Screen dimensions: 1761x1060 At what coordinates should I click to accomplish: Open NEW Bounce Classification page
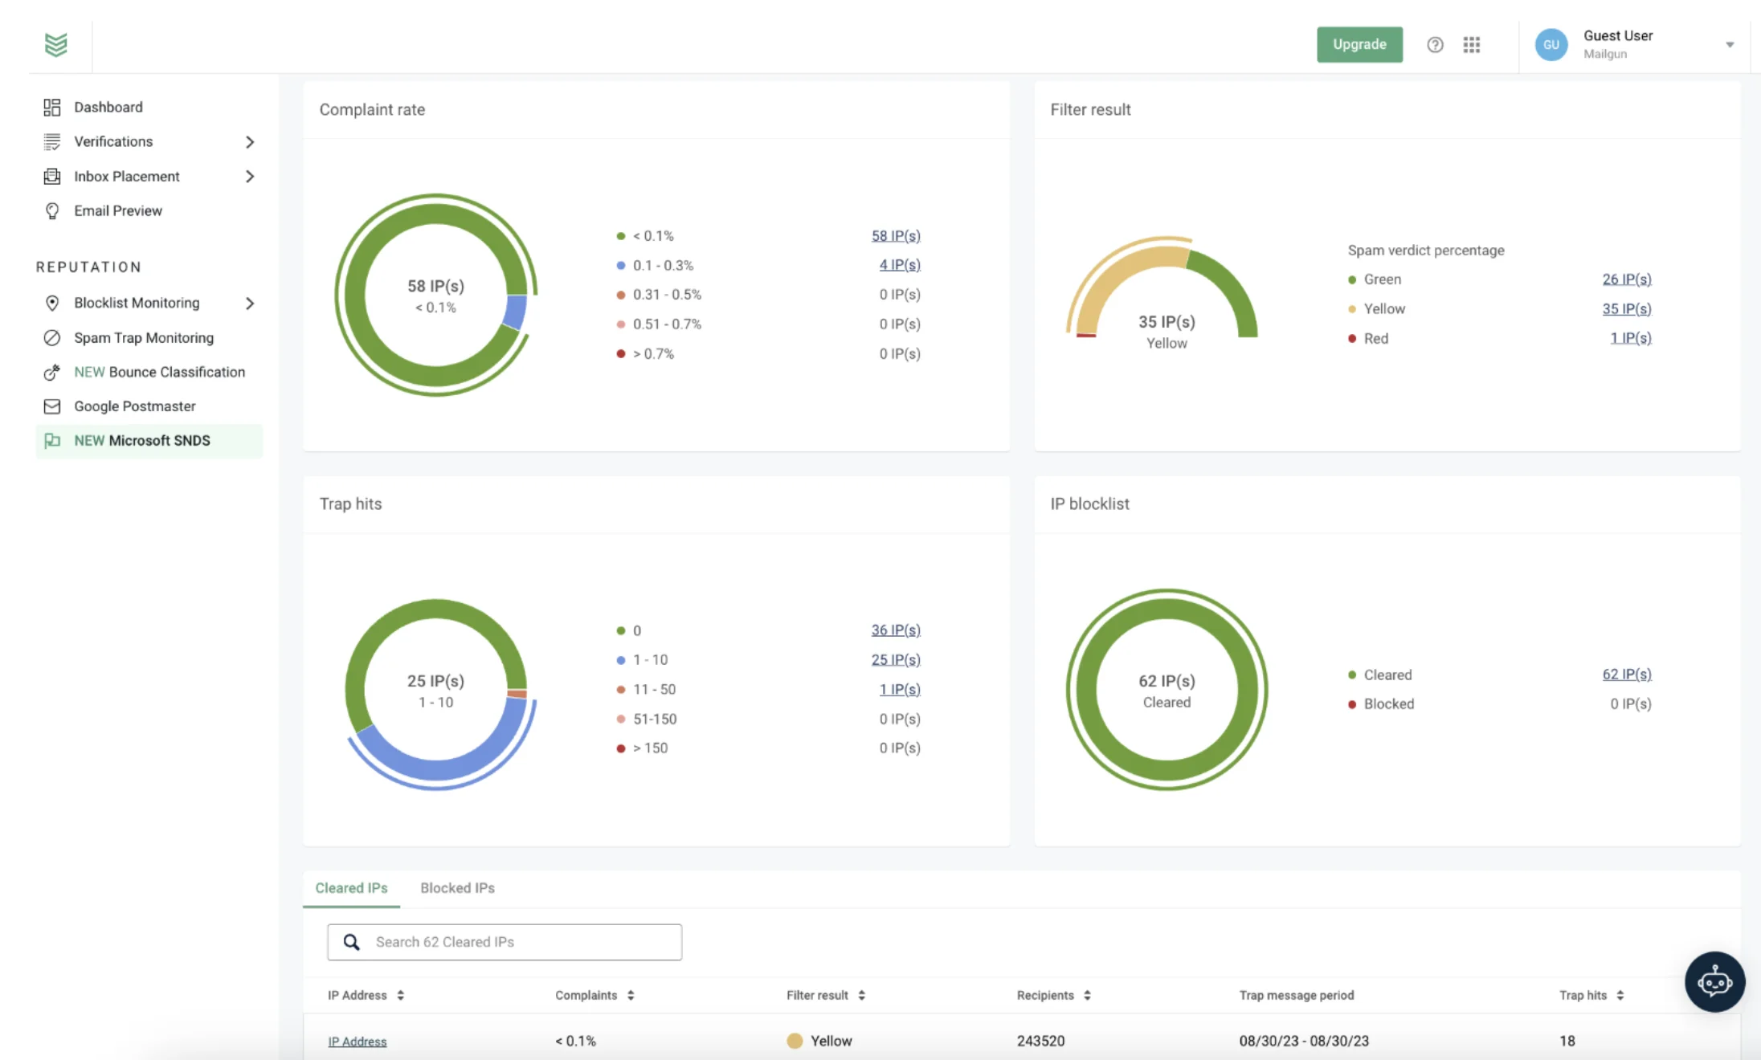(159, 373)
